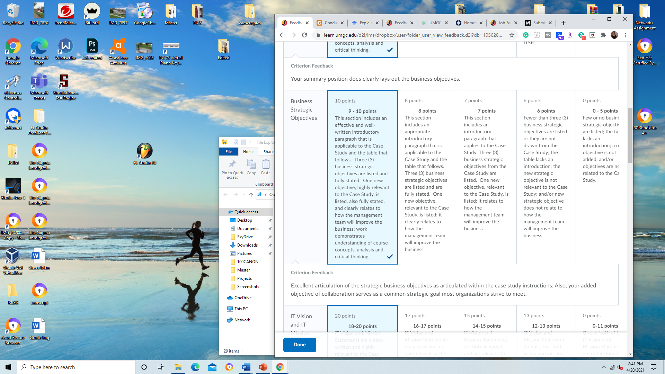Open Quick Access Toolbar dropdown in File Explorer
This screenshot has height=374, width=665.
pos(250,142)
